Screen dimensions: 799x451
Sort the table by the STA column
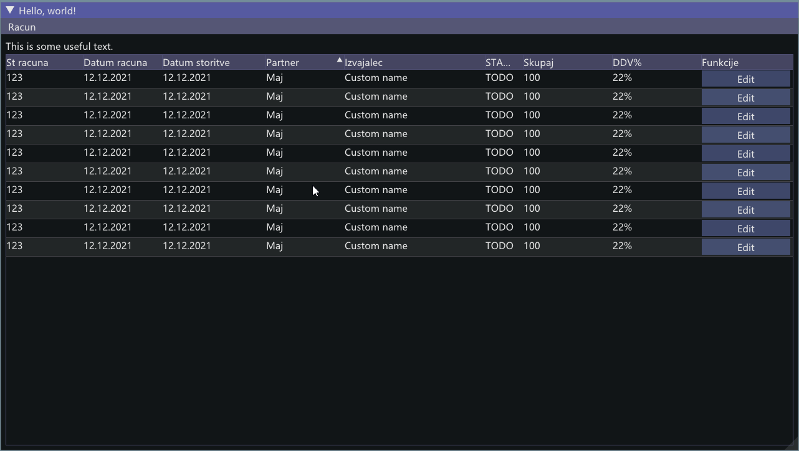coord(497,62)
